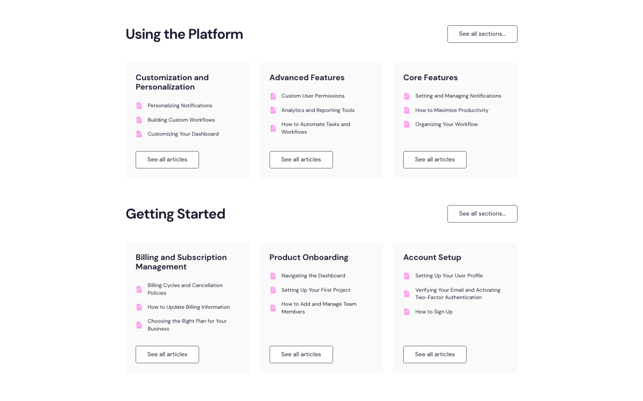
Task: View all Account Setup articles
Action: [434, 355]
